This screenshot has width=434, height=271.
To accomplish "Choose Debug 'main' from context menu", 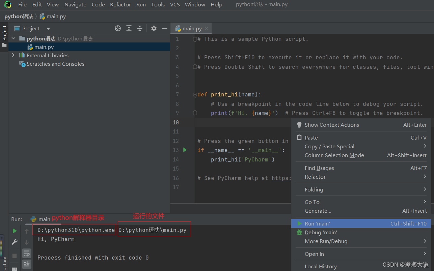I will (x=361, y=232).
